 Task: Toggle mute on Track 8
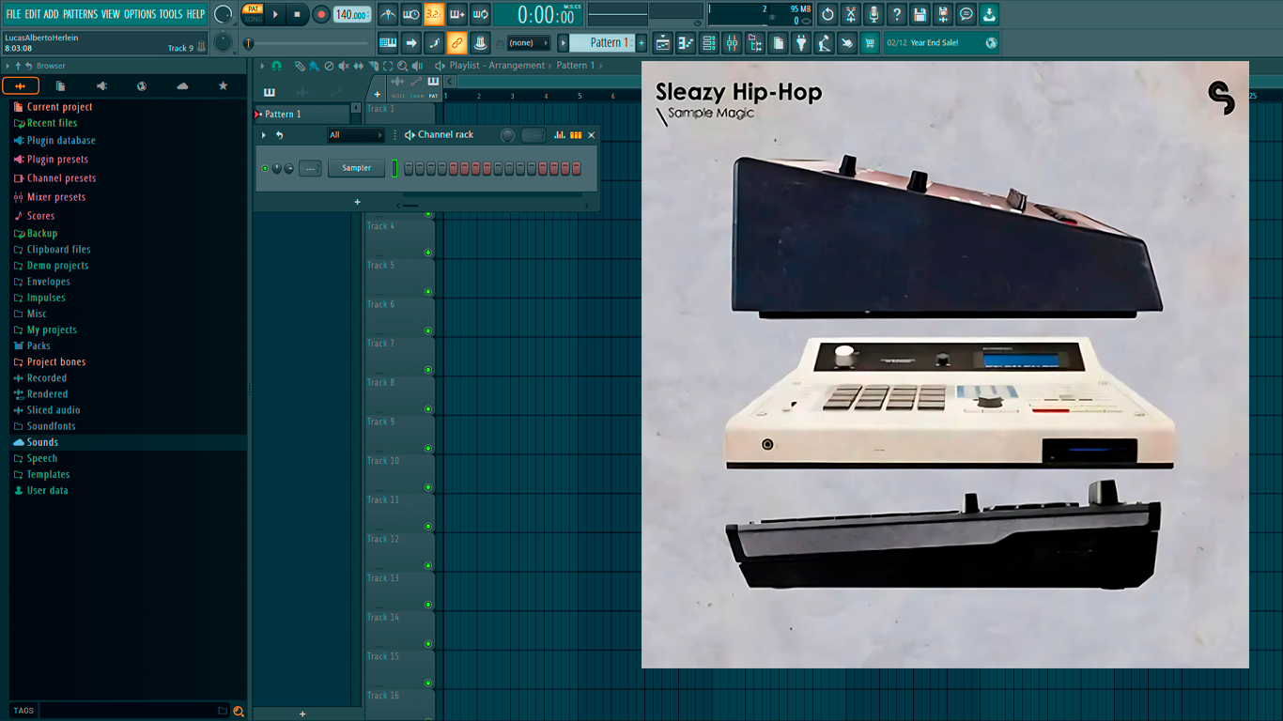pos(428,409)
